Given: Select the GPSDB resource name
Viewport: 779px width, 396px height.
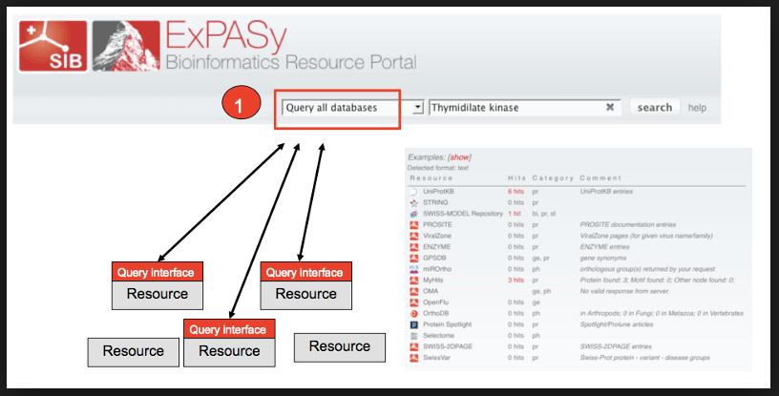Looking at the screenshot, I should pos(434,258).
